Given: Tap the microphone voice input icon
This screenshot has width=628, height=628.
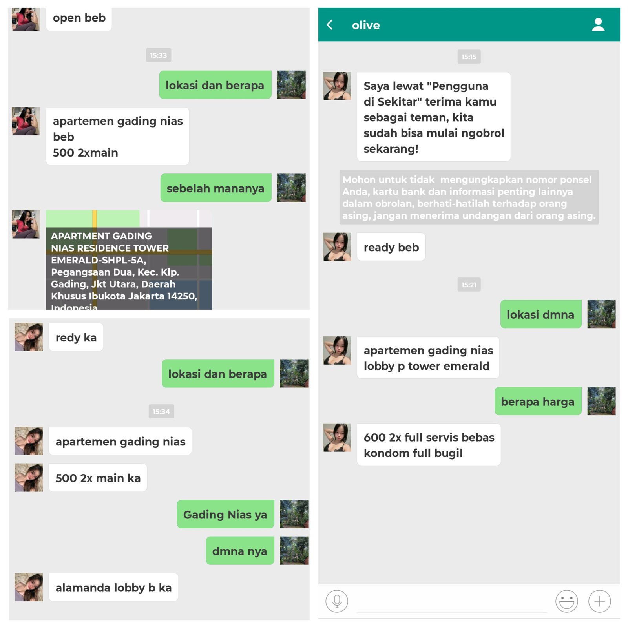Looking at the screenshot, I should tap(336, 601).
